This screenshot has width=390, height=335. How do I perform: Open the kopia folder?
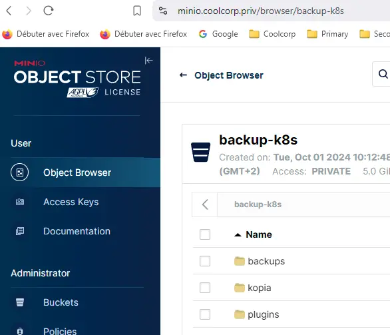(x=260, y=288)
